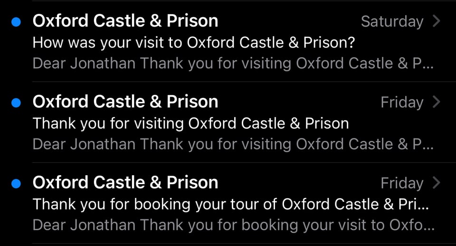Viewport: 456px width, 246px height.
Task: Click unread dot beside 'Thank you for booking' email
Action: pos(16,184)
